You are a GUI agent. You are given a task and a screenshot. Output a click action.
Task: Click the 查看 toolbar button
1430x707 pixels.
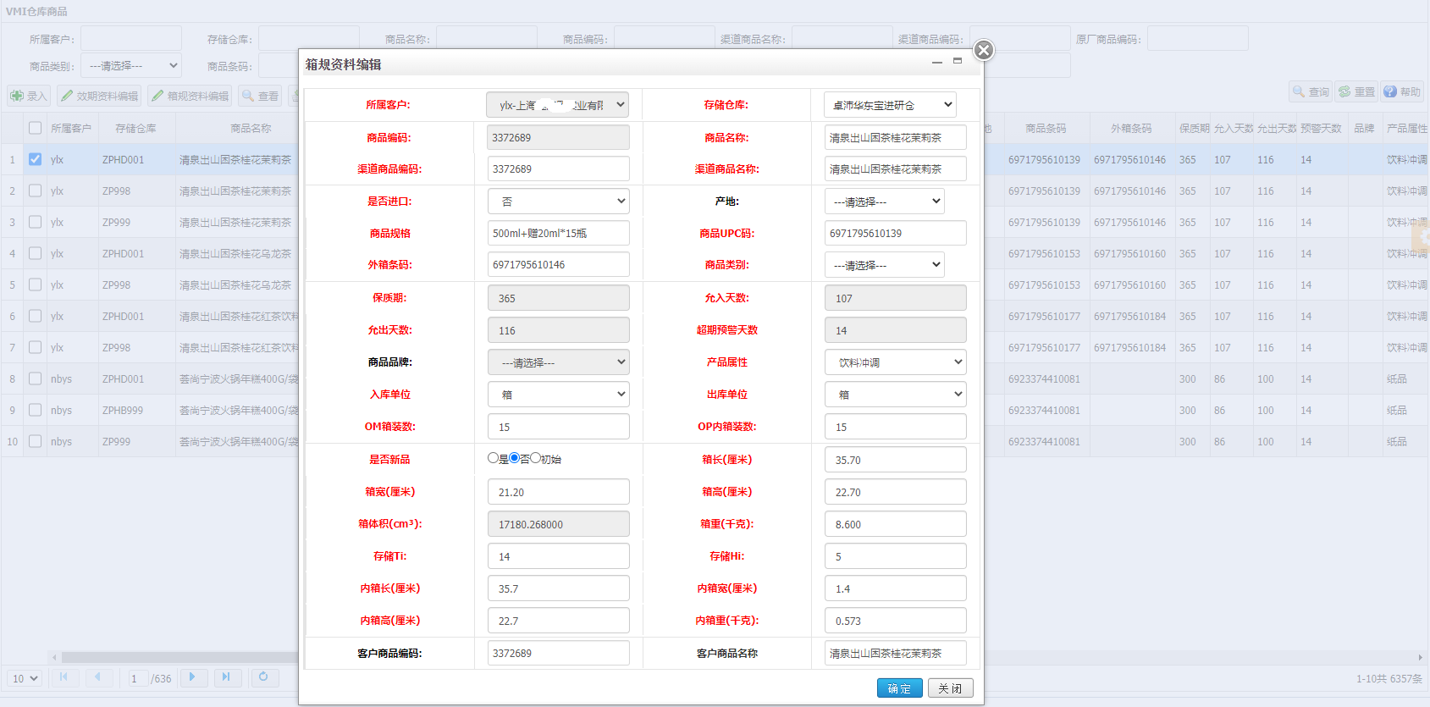[x=261, y=96]
